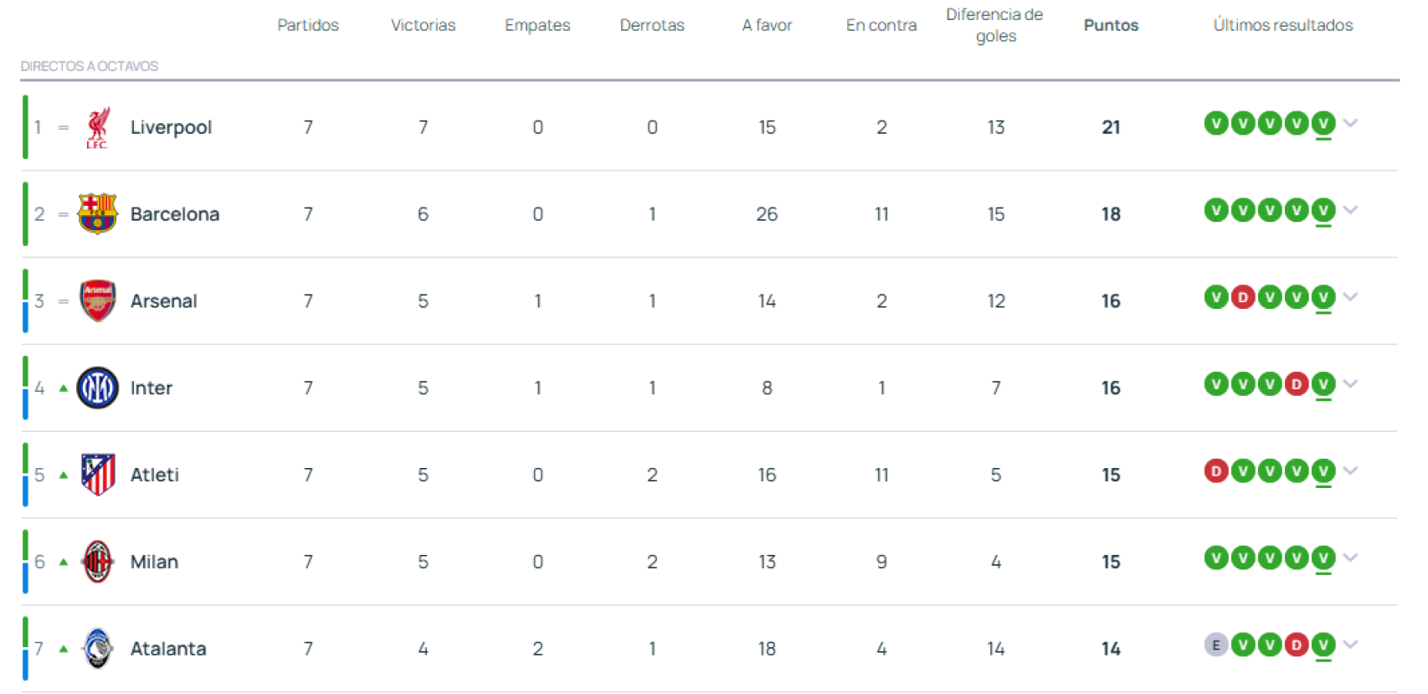Open the Barcelona team link

pyautogui.click(x=175, y=213)
